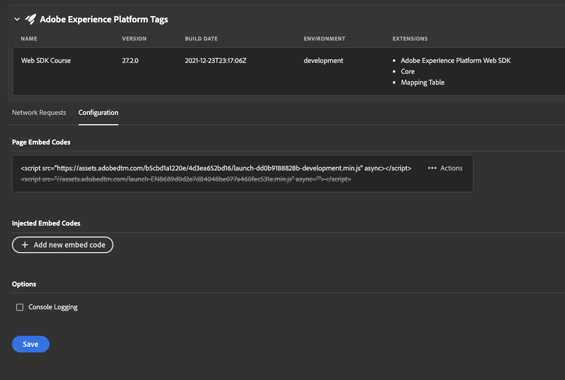The height and width of the screenshot is (380, 565).
Task: Add a new injected embed code
Action: (62, 244)
